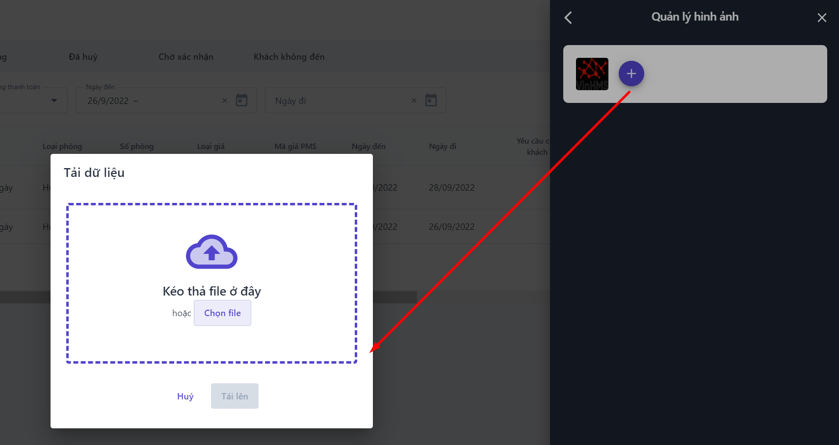The image size is (839, 445).
Task: Click the cloud upload icon
Action: (211, 252)
